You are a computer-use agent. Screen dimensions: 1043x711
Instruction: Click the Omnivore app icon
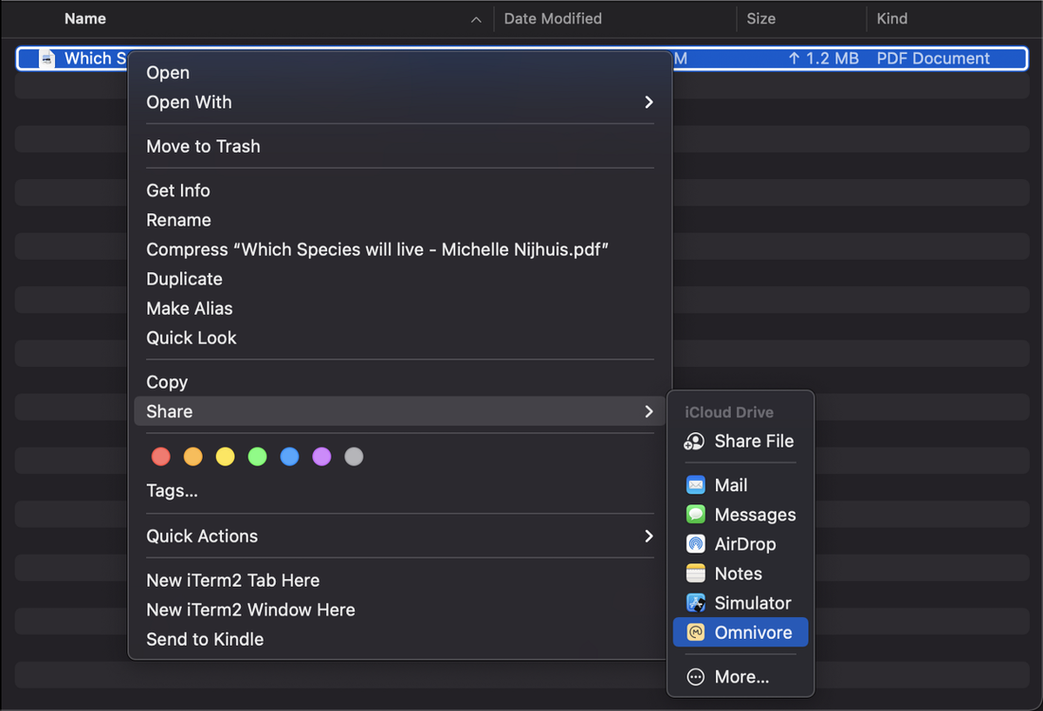click(696, 632)
